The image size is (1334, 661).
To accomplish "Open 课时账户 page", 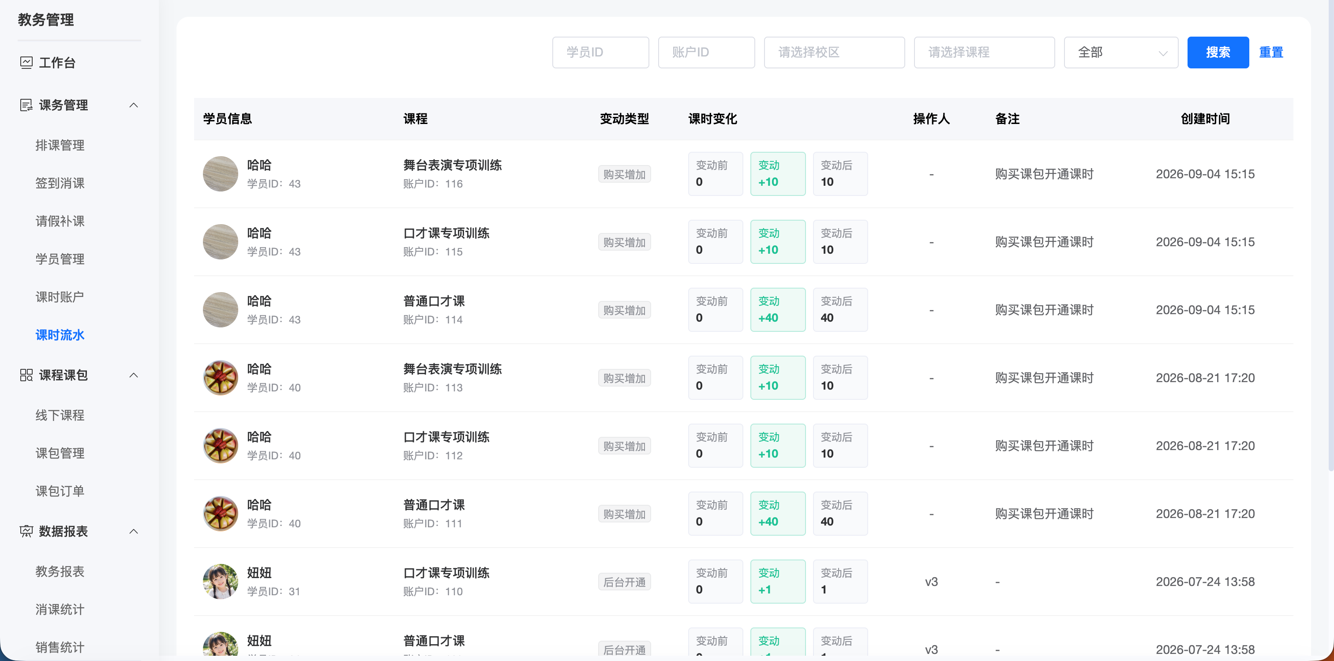I will pos(60,297).
